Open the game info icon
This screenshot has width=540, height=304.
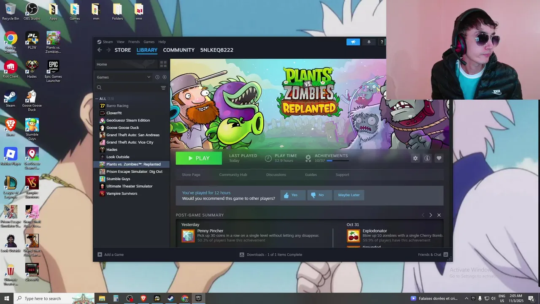(427, 158)
